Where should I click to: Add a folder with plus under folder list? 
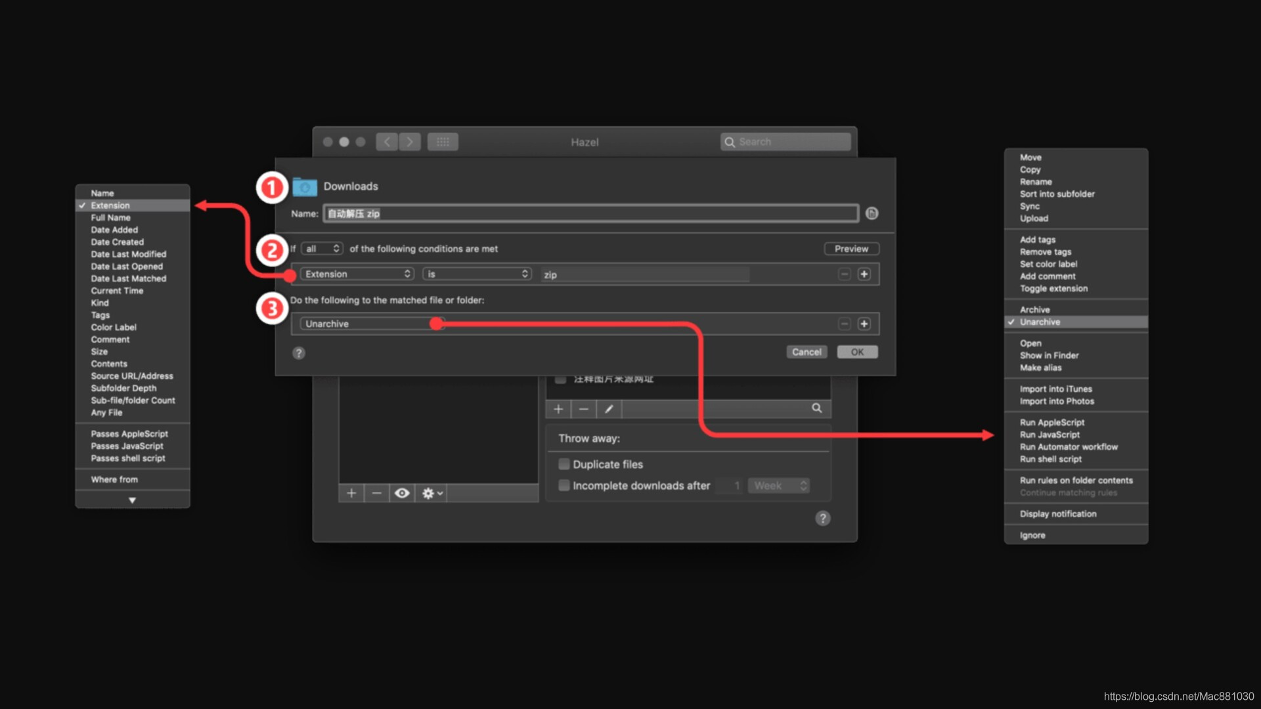point(351,493)
